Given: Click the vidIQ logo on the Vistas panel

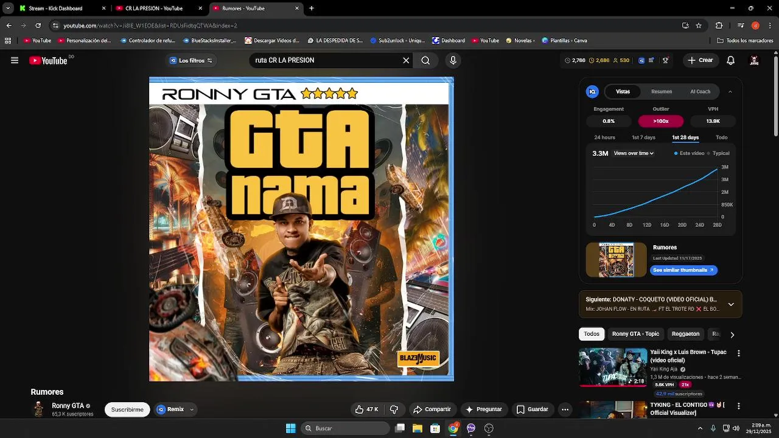Looking at the screenshot, I should [x=592, y=91].
